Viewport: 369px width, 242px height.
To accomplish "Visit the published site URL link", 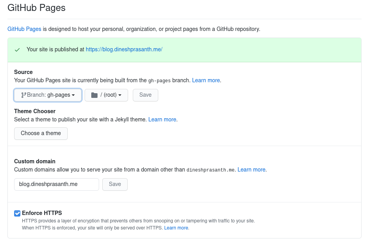I will pos(124,49).
